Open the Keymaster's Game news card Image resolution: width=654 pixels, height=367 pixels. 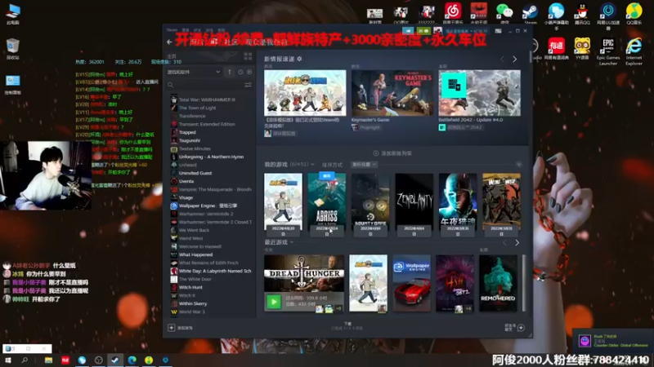392,93
